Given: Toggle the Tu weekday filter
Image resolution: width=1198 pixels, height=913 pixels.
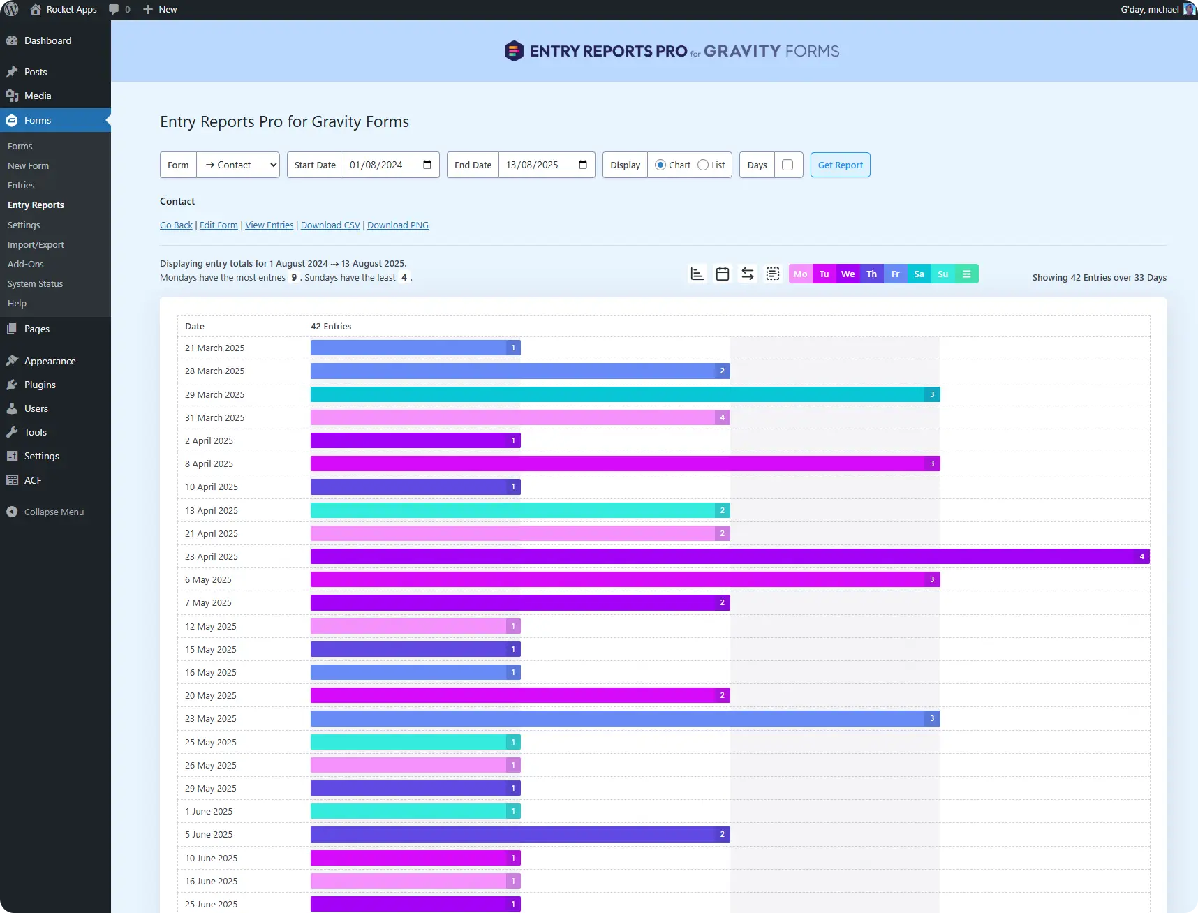Looking at the screenshot, I should point(824,274).
